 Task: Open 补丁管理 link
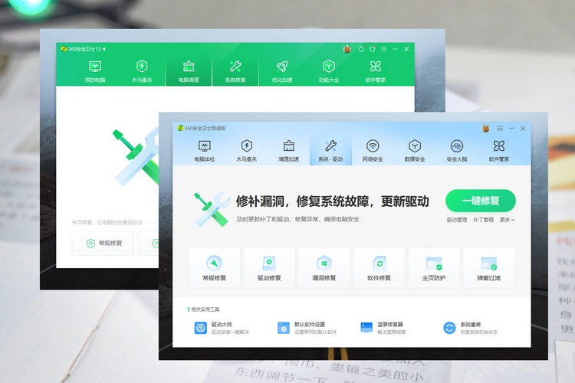coord(483,220)
